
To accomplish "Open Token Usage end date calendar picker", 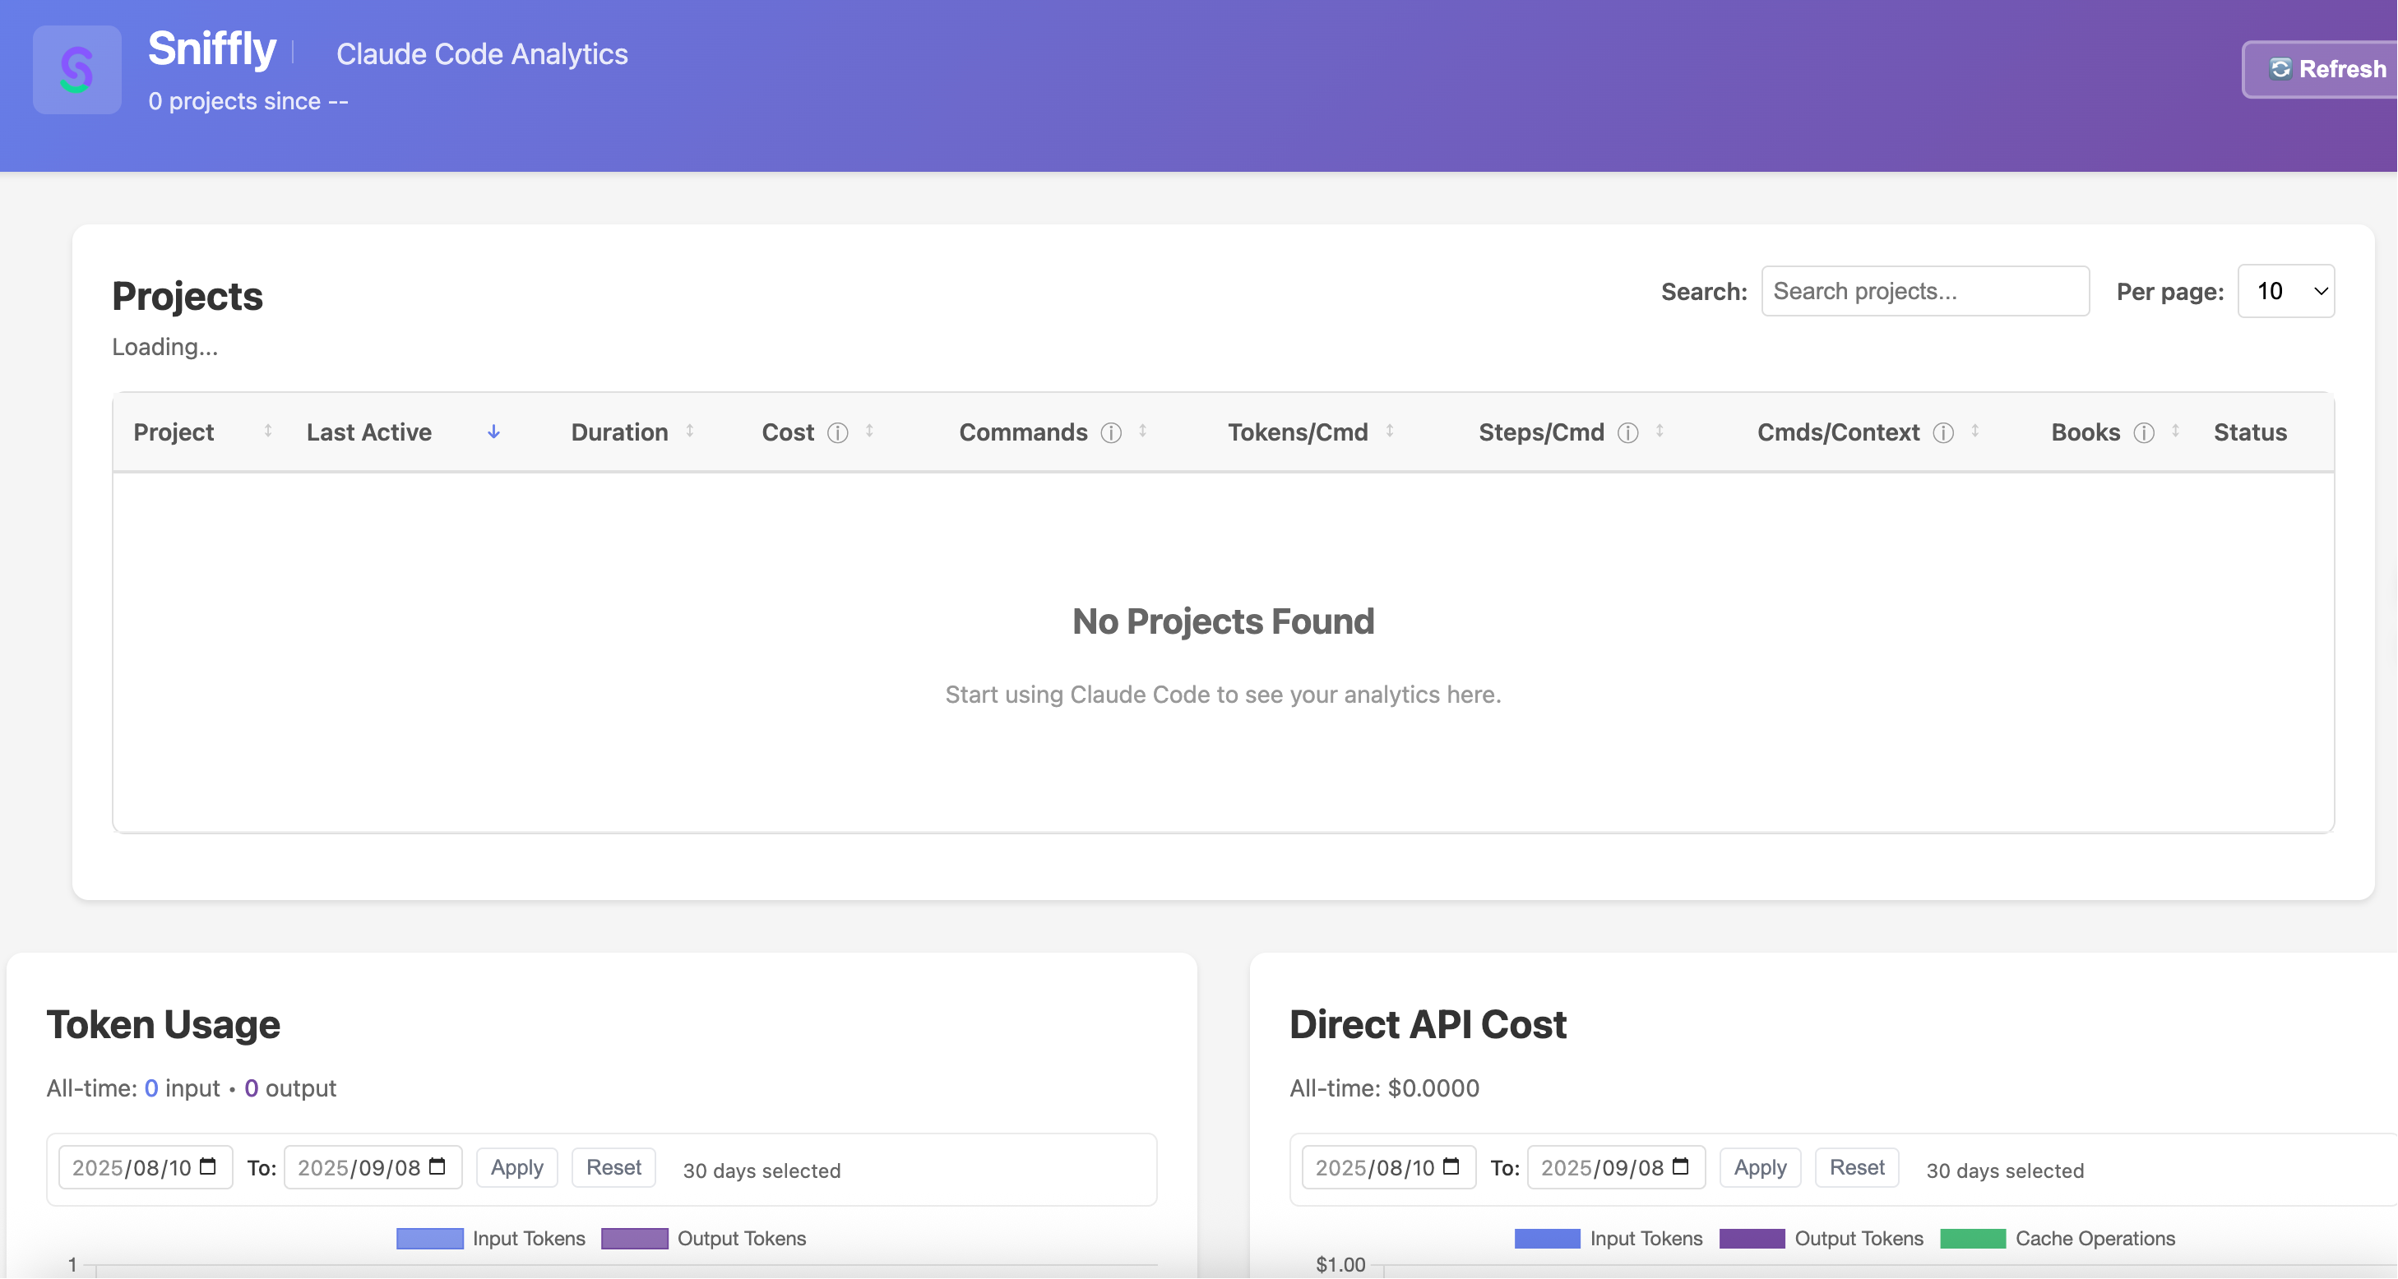I will [x=437, y=1166].
